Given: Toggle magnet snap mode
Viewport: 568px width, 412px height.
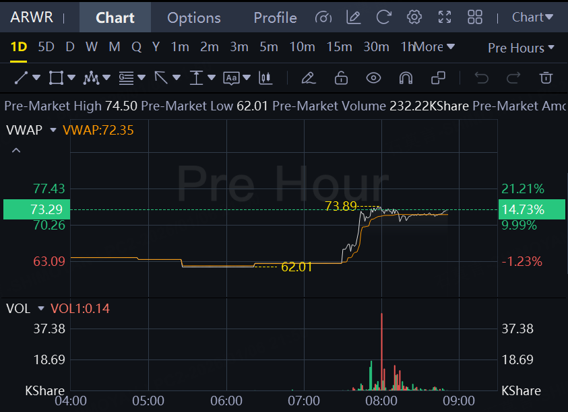Looking at the screenshot, I should click(x=406, y=78).
